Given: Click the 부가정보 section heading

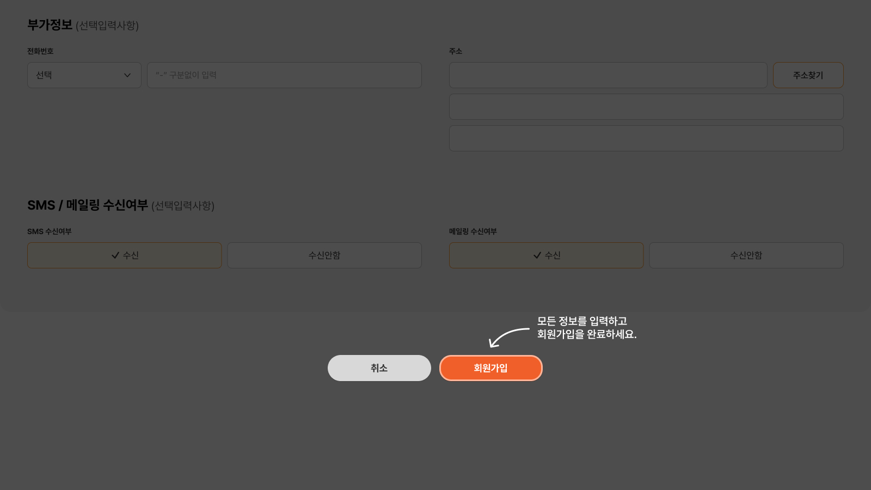Looking at the screenshot, I should click(50, 25).
